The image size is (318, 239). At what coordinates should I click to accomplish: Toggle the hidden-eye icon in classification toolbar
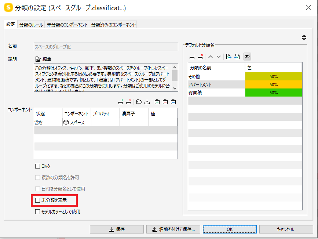coord(247,57)
